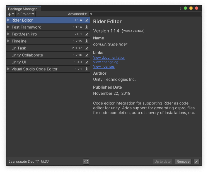Image resolution: width=208 pixels, height=173 pixels.
Task: Expand the Timeline versions arrow
Action: point(8,41)
